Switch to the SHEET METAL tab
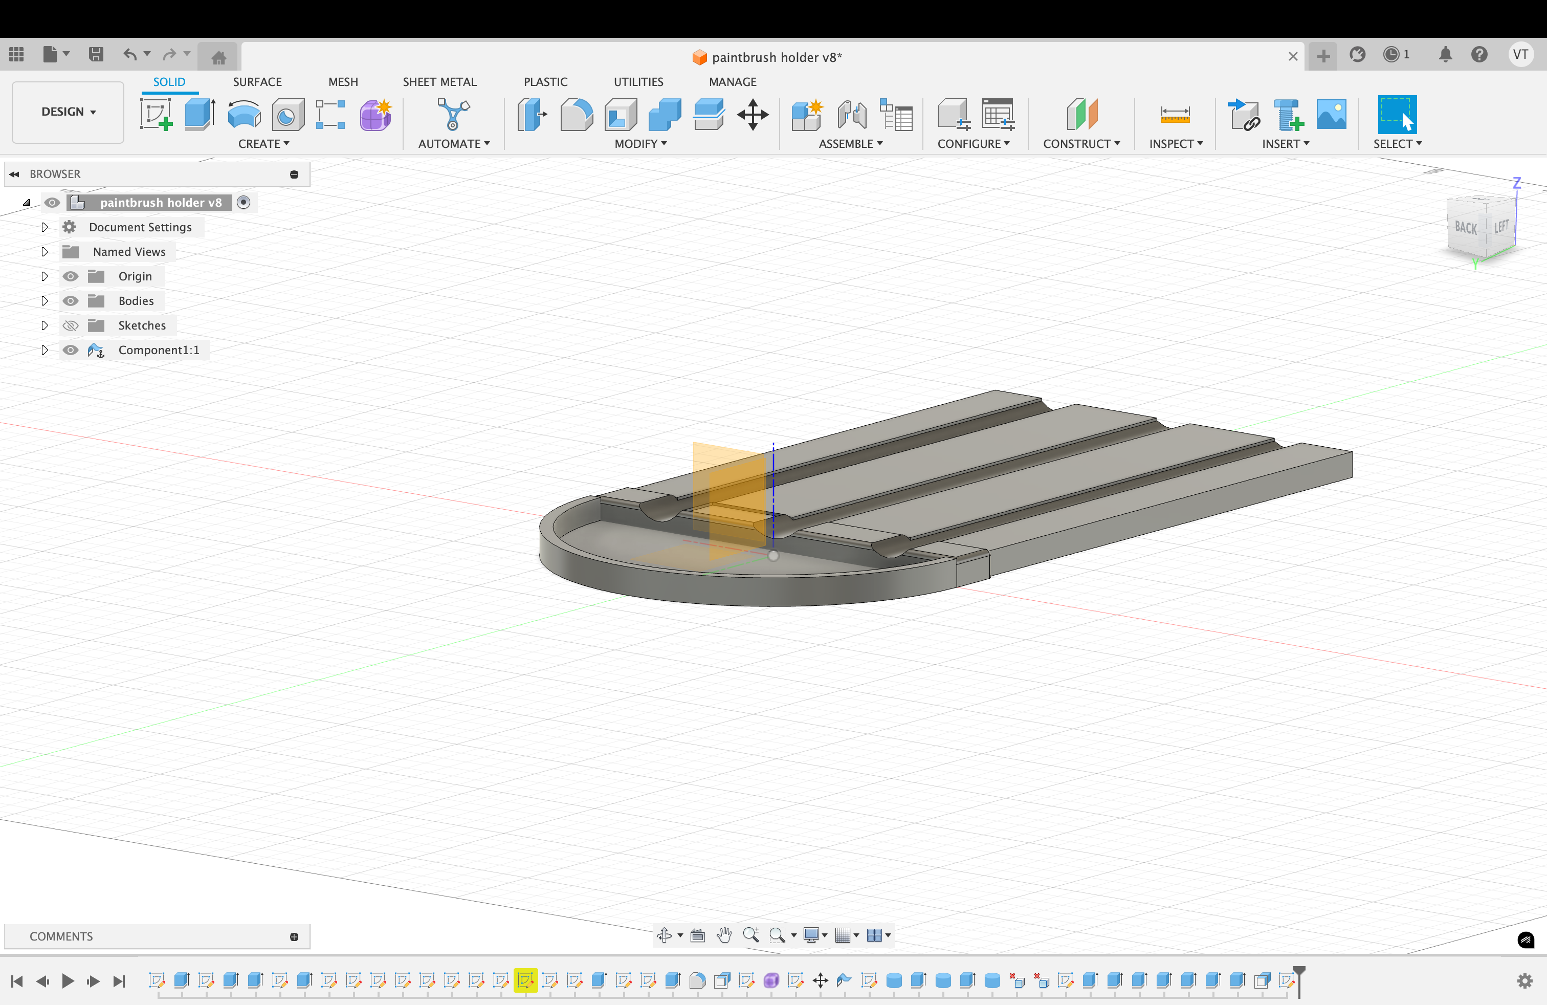This screenshot has height=1005, width=1547. [x=439, y=82]
